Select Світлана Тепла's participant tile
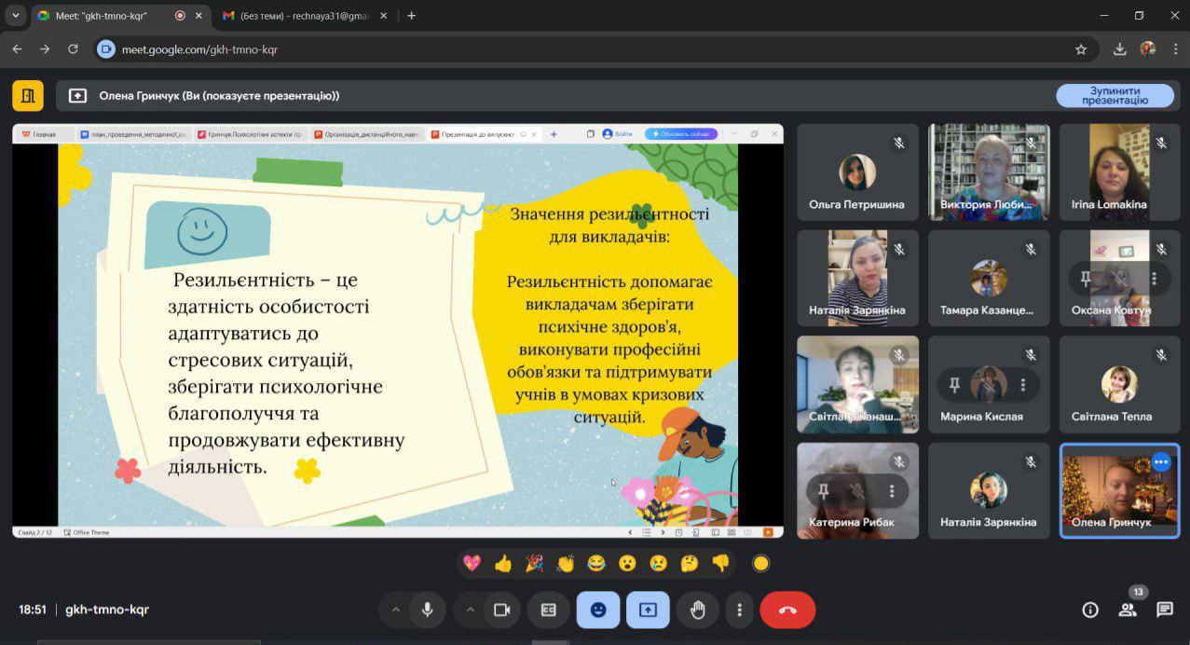Screen dimensions: 1190x645 click(1120, 384)
